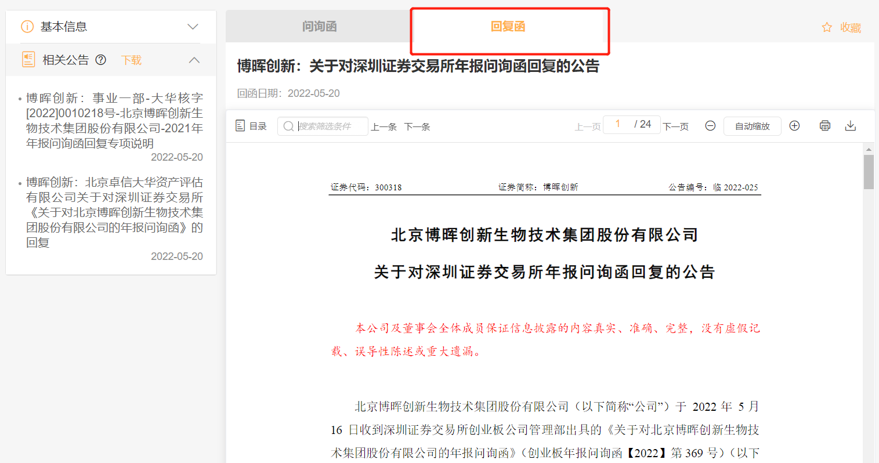Click the 相关公告 document icon
This screenshot has width=879, height=463.
[28, 59]
